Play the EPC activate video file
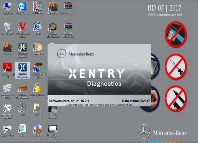The width and height of the screenshot is (198, 143). click(53, 129)
